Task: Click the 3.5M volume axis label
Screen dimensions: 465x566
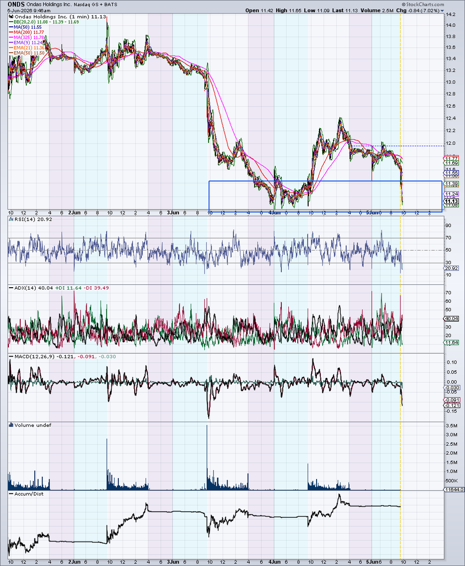Action: pos(451,427)
